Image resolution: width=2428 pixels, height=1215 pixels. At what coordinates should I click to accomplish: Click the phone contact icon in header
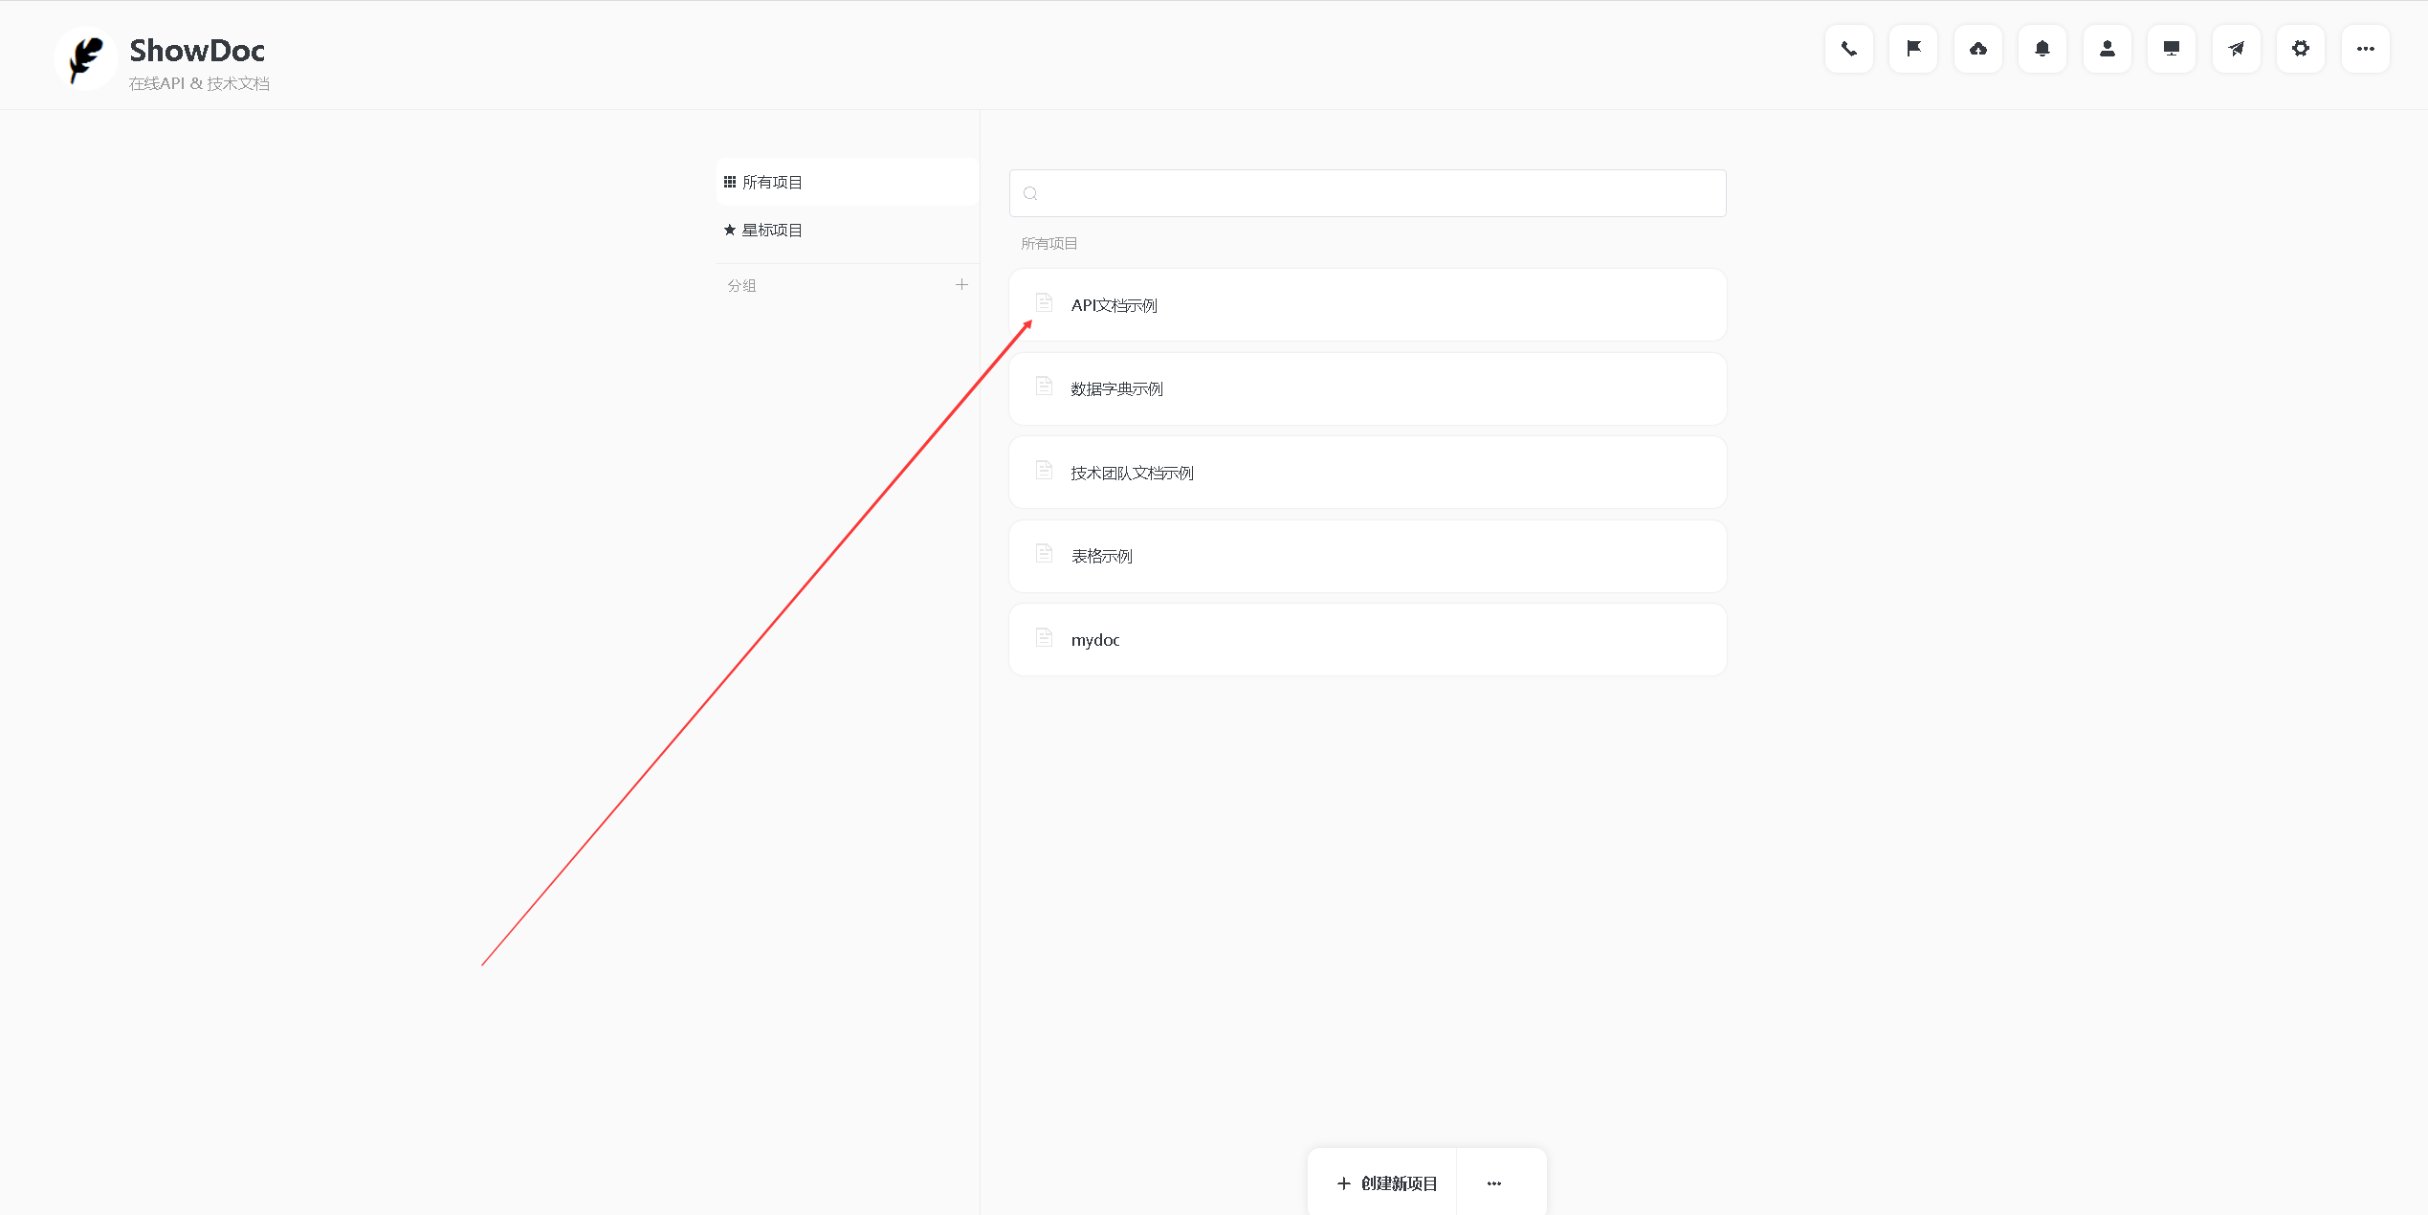tap(1848, 49)
